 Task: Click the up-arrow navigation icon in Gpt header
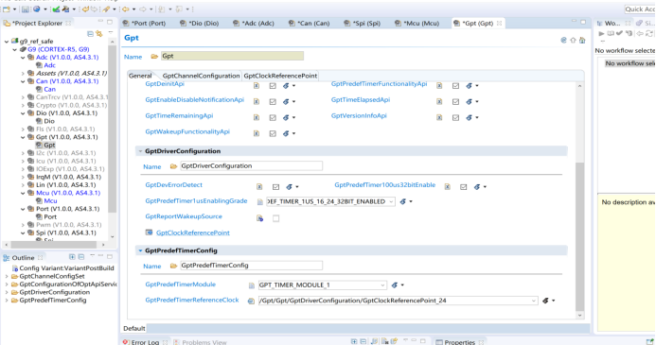(573, 40)
